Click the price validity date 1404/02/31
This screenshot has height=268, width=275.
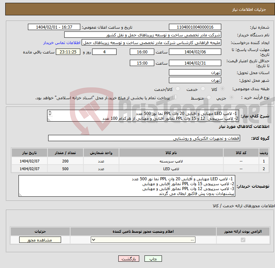(195, 63)
